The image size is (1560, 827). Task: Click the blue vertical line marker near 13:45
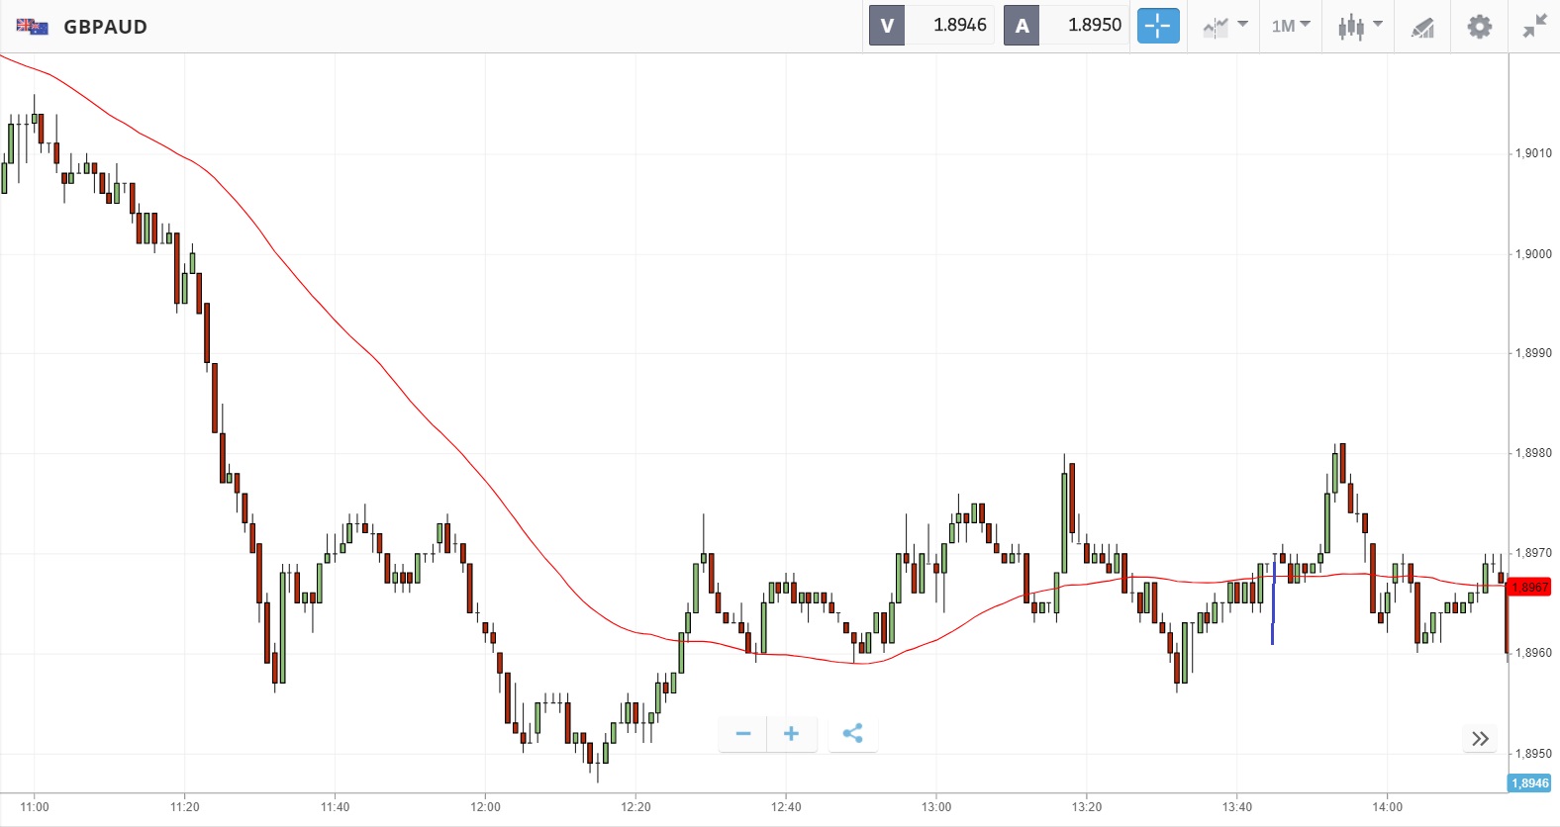(1273, 605)
